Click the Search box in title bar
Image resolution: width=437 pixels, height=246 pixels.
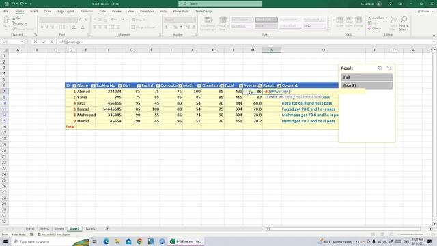220,3
